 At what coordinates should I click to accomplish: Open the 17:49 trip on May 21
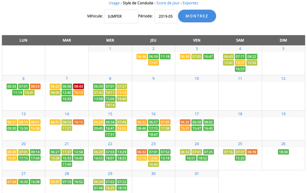[67, 164]
